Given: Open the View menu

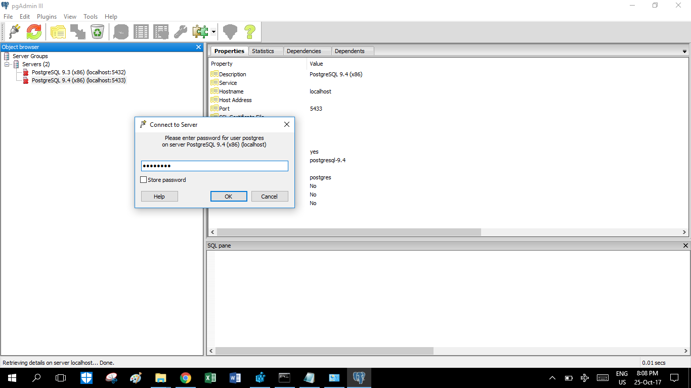Looking at the screenshot, I should pyautogui.click(x=70, y=17).
